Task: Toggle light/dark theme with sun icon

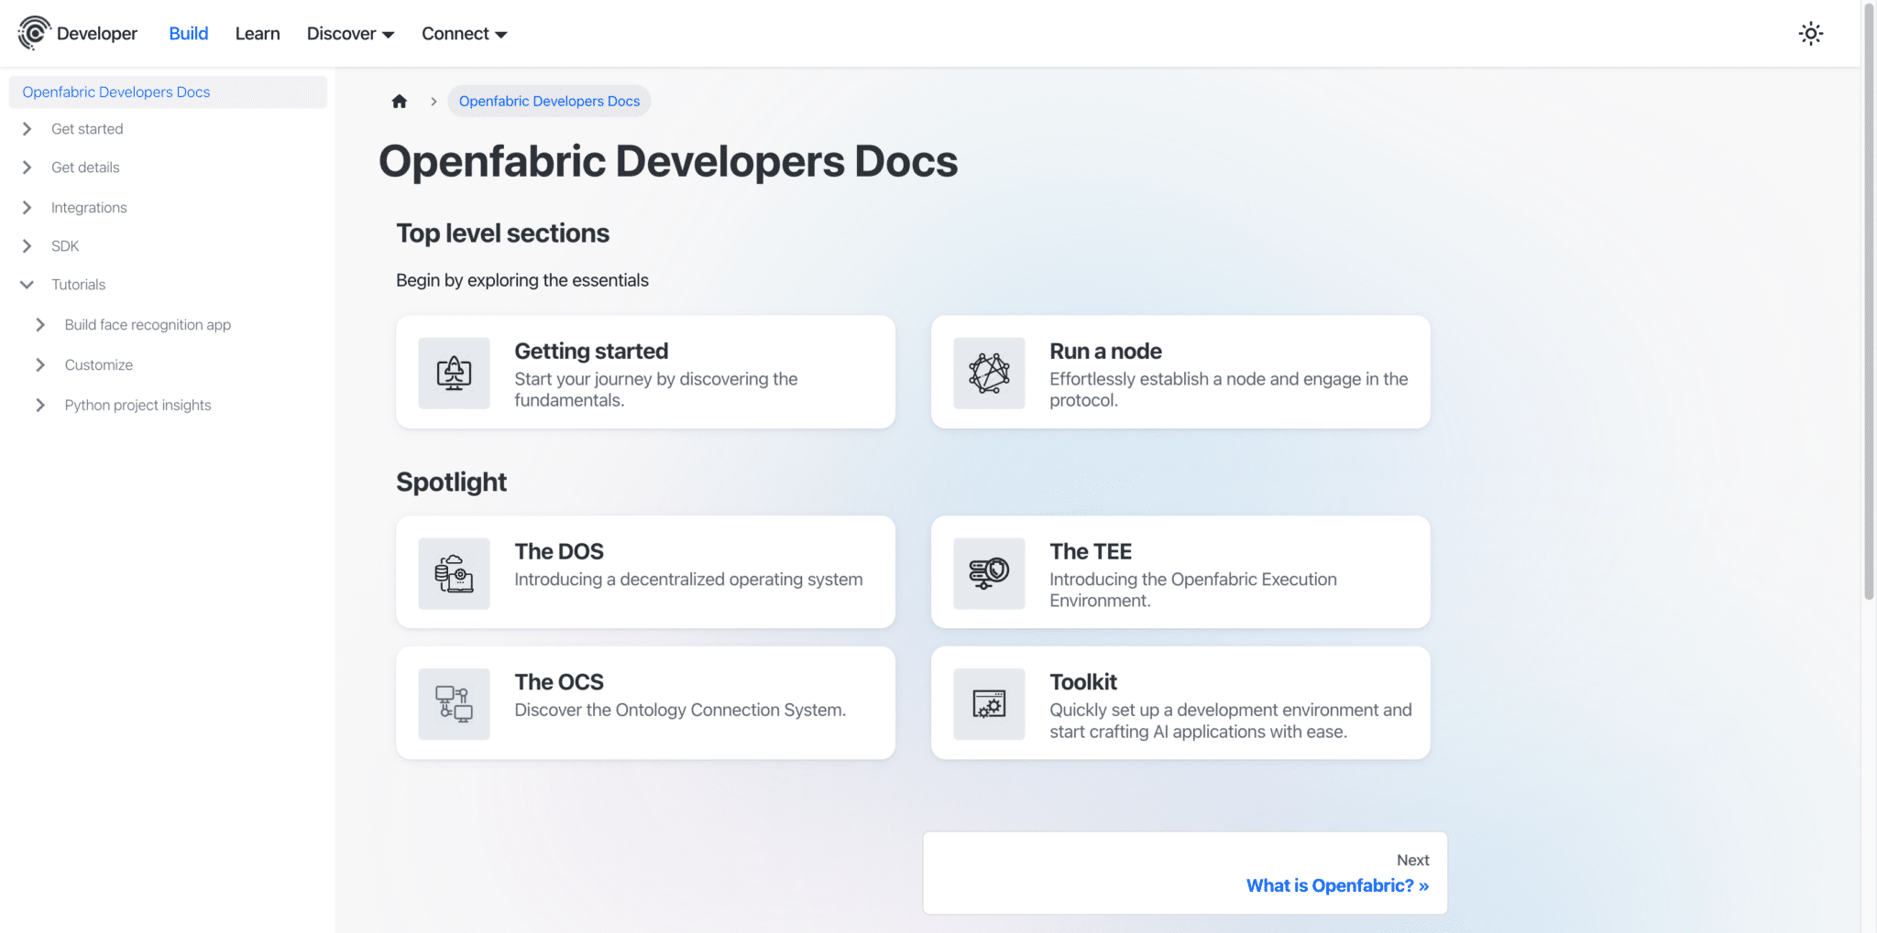Action: [x=1810, y=33]
